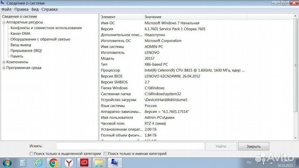The height and width of the screenshot is (168, 299).
Task: Click the Найти button
Action: (221, 146)
